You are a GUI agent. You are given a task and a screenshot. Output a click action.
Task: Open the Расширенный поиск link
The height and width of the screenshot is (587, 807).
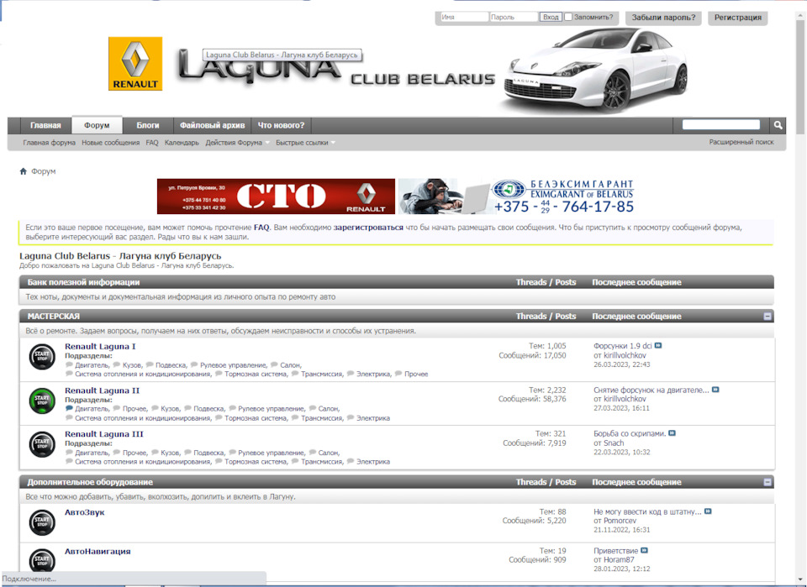[x=741, y=142]
